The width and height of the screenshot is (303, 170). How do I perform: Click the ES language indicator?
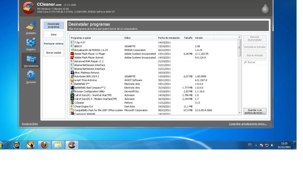[250, 144]
